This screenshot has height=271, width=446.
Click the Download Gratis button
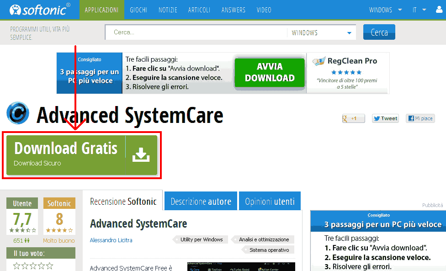82,155
